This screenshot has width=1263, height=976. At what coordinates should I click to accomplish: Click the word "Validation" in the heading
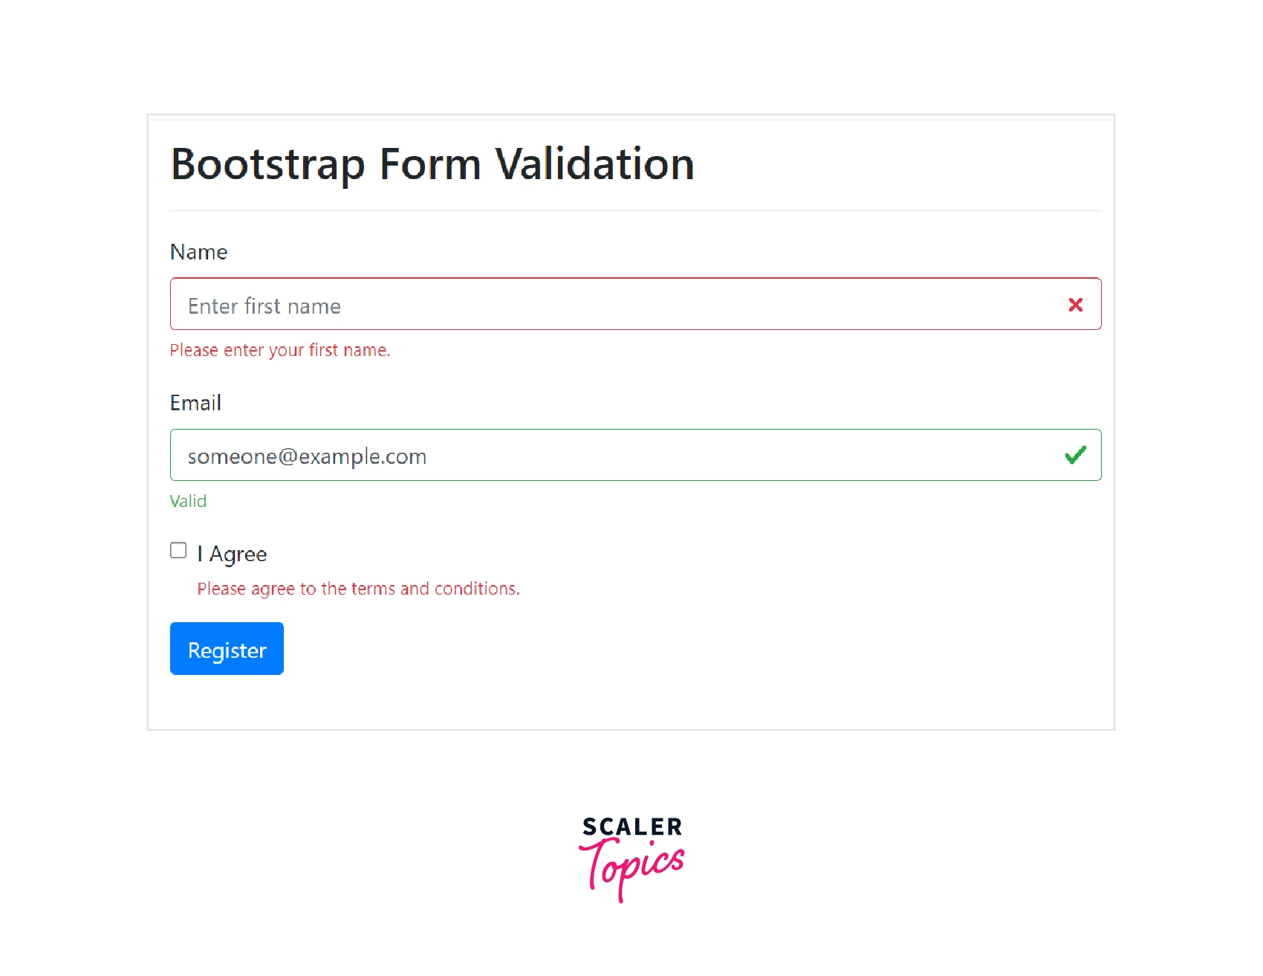click(x=594, y=164)
